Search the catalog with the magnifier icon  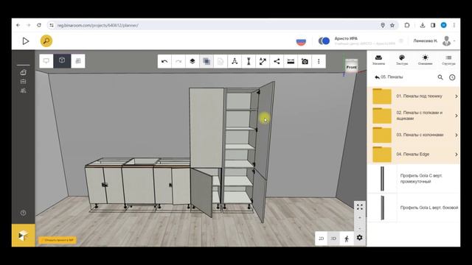click(x=440, y=77)
